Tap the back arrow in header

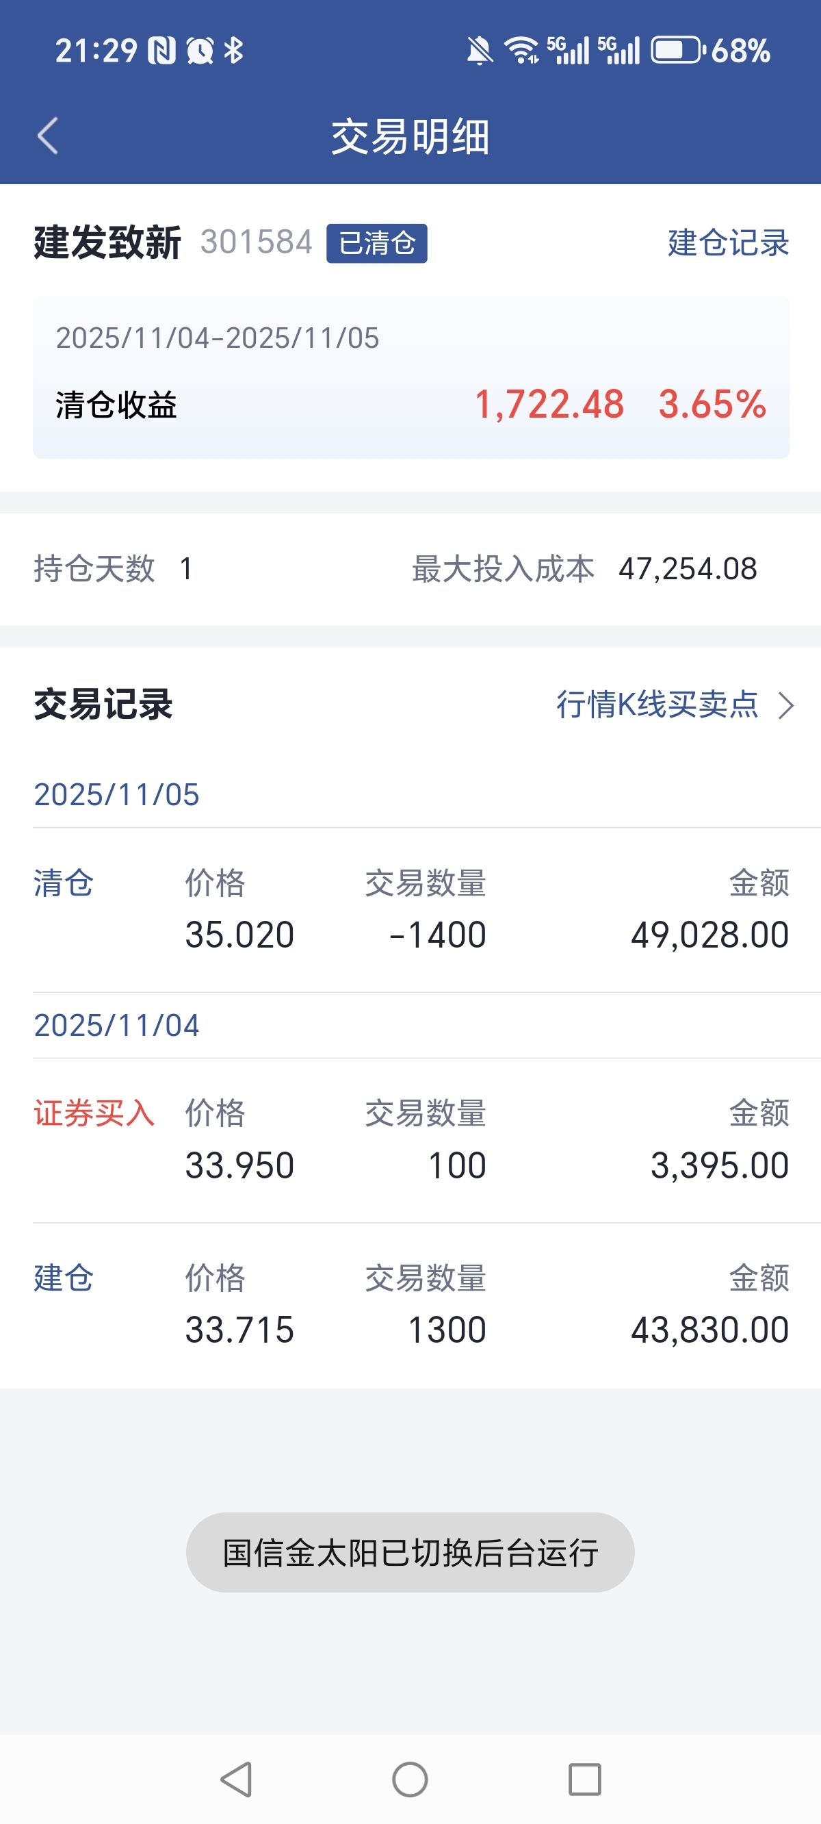(x=47, y=136)
